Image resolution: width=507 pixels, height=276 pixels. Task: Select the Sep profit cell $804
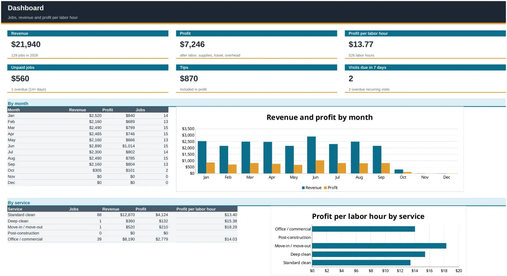130,164
